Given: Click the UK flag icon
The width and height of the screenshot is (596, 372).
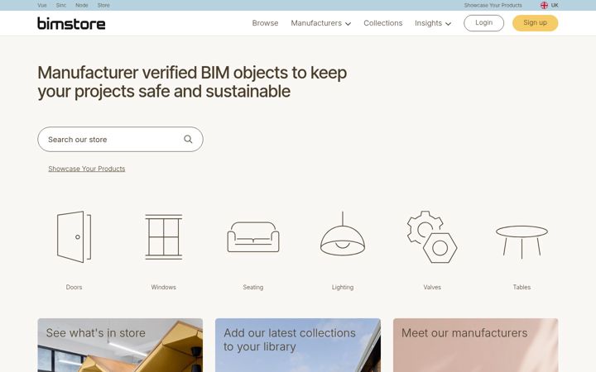Looking at the screenshot, I should point(545,5).
